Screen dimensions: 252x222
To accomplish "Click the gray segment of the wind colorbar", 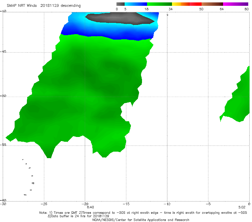I will pos(120,4).
